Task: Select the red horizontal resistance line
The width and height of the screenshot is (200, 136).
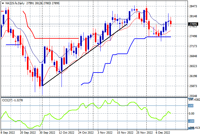Action: click(x=57, y=38)
